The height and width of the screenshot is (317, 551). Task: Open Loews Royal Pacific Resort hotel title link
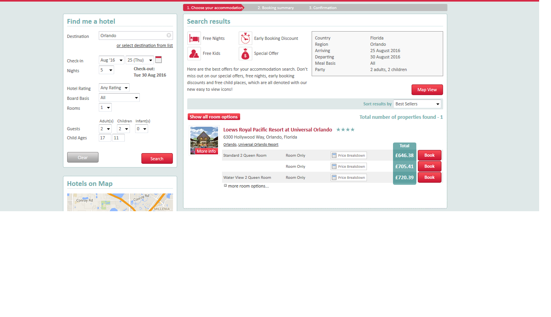pos(278,129)
